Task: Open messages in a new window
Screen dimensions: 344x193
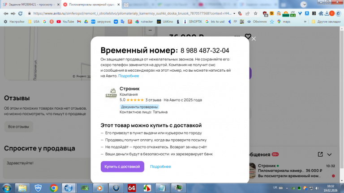Action: [x=320, y=154]
